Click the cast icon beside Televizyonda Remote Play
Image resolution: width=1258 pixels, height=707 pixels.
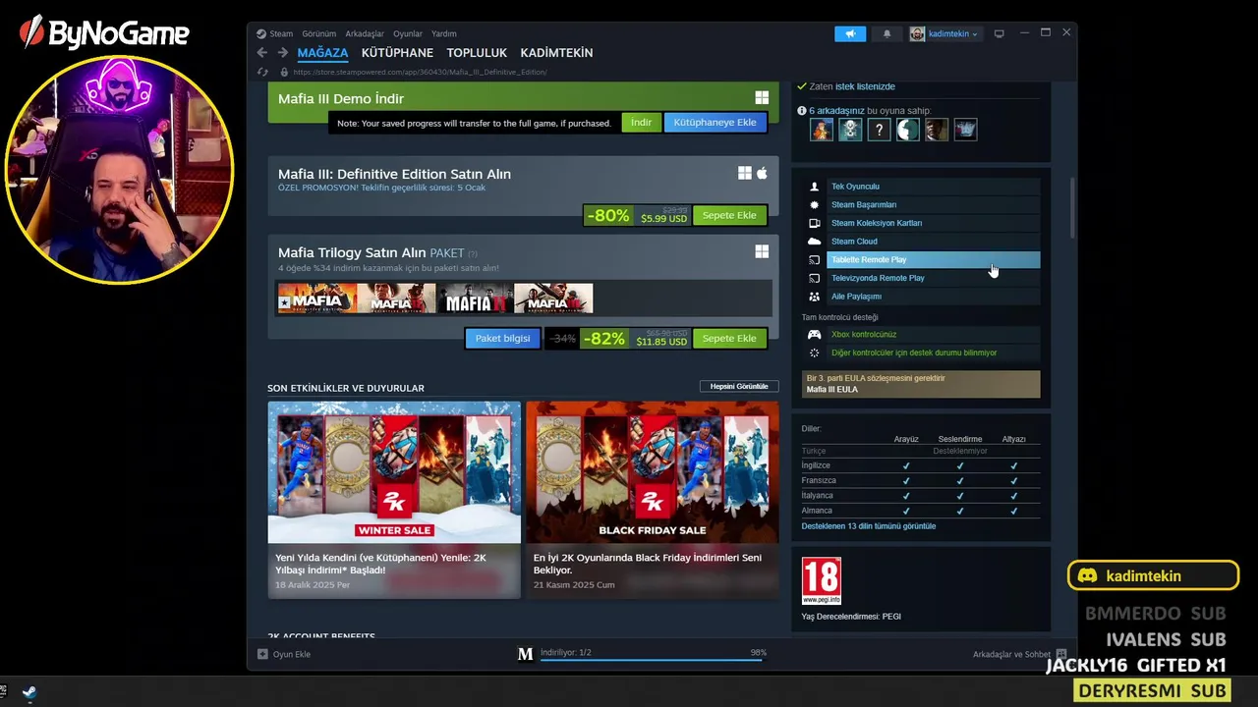pos(814,278)
